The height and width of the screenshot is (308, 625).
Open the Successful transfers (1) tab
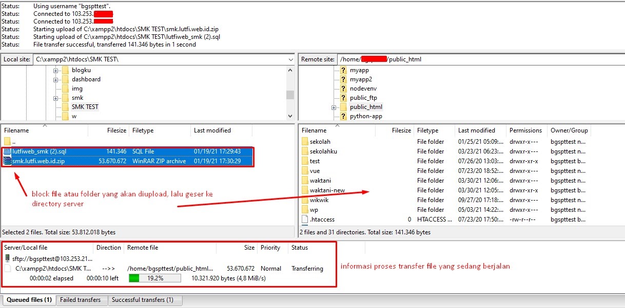(x=142, y=300)
